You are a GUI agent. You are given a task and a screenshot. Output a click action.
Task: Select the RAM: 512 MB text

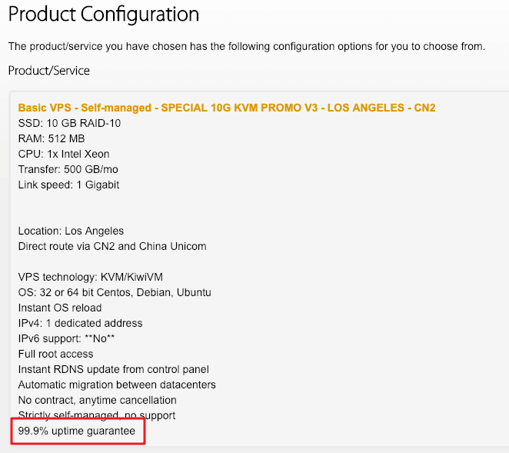point(52,138)
